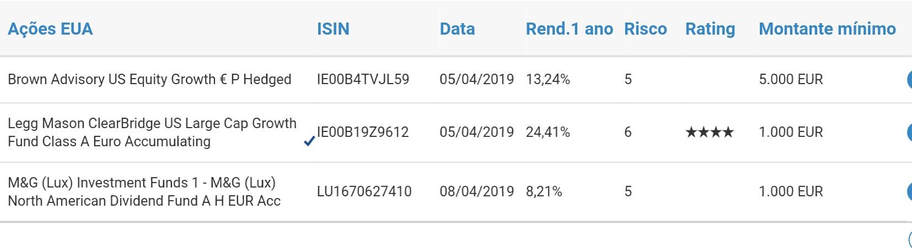Click ISIN LU1670627410

coord(364,191)
